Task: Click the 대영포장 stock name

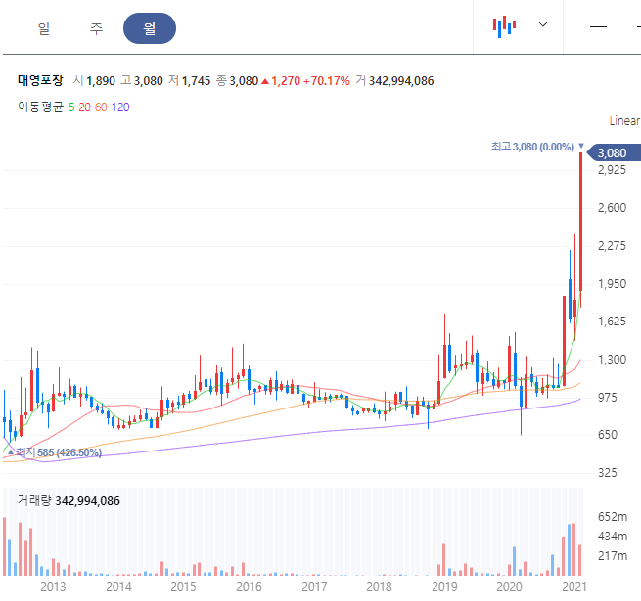Action: click(x=40, y=80)
